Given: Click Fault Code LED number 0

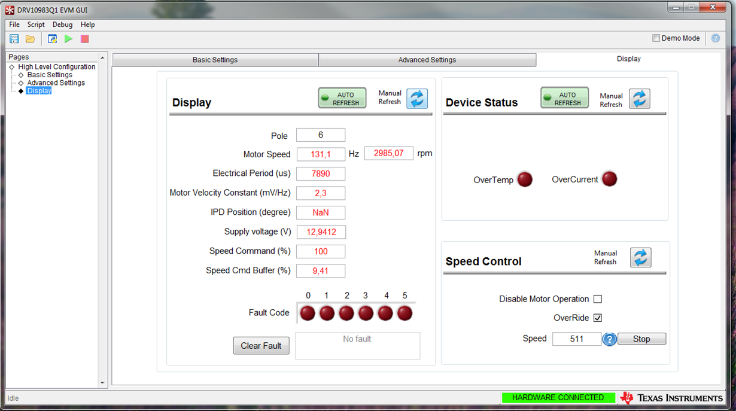Looking at the screenshot, I should tap(308, 313).
